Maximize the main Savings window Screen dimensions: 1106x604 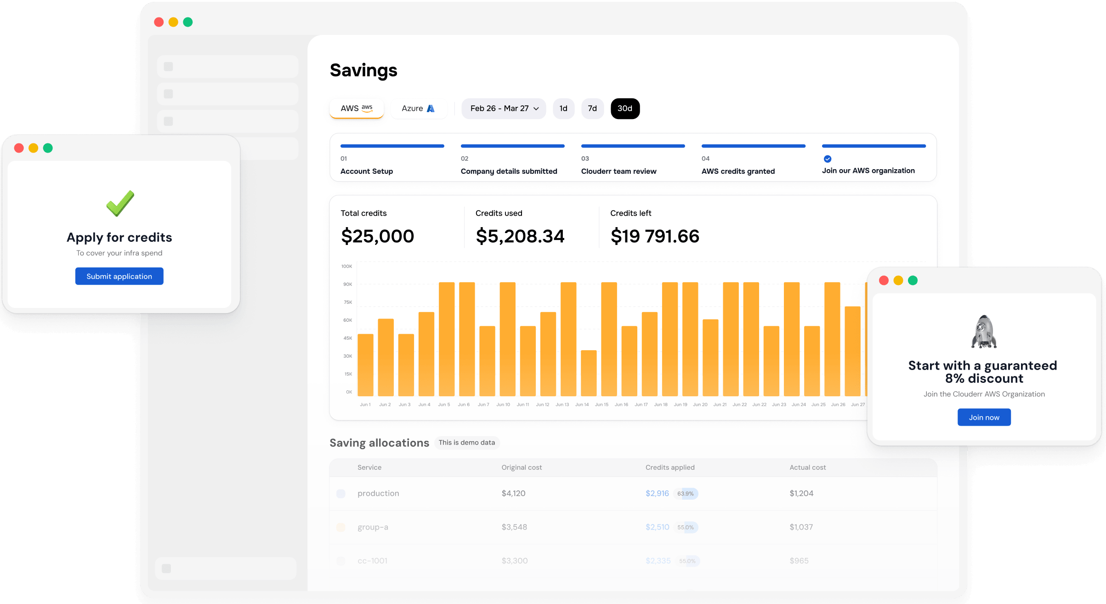(x=188, y=22)
